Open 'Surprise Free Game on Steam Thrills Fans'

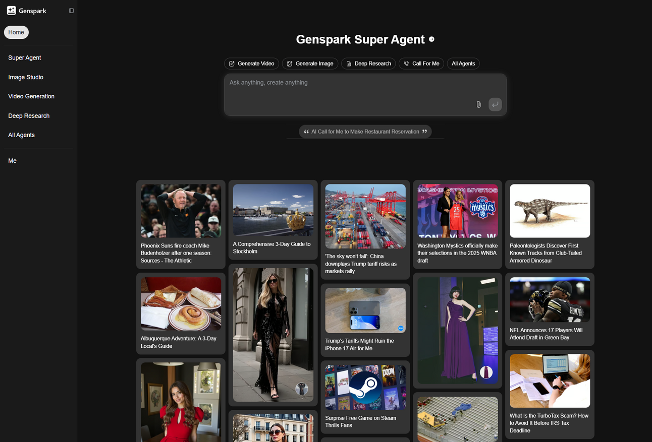(x=361, y=422)
